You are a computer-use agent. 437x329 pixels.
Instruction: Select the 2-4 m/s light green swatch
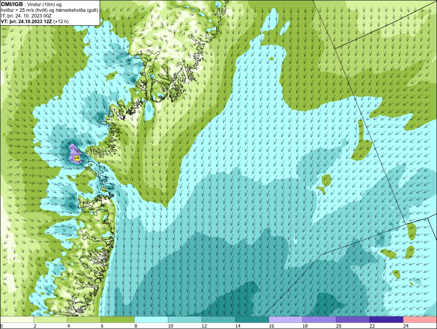coord(50,319)
